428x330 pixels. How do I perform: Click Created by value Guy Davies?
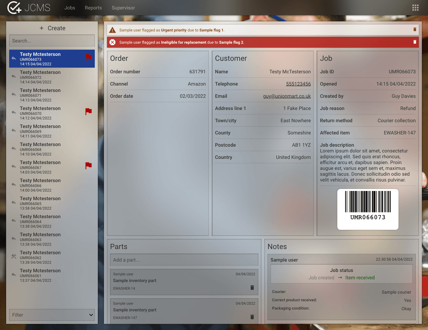[x=403, y=96]
